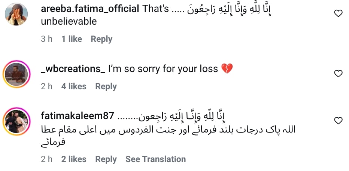Screen dimensions: 349x171
Task: Open the "2 likes" list
Action: point(74,159)
